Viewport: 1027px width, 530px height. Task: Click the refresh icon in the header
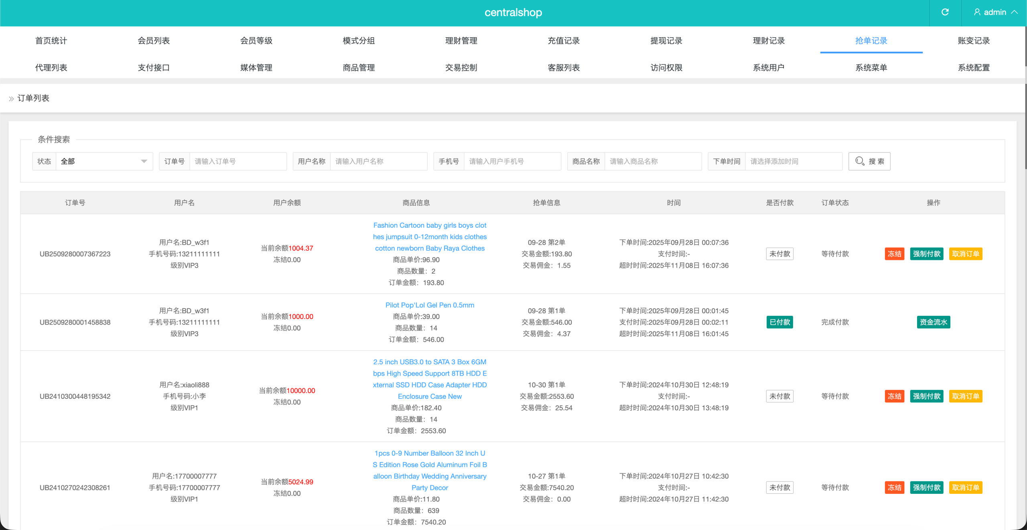(945, 12)
